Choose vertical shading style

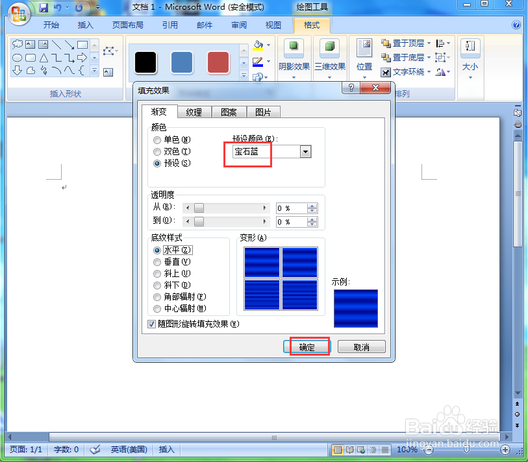click(157, 261)
